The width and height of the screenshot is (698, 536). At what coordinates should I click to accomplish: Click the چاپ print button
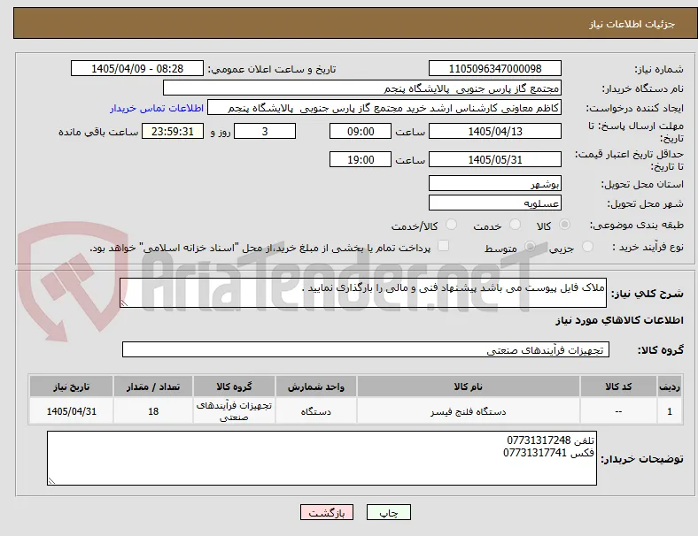pyautogui.click(x=389, y=512)
